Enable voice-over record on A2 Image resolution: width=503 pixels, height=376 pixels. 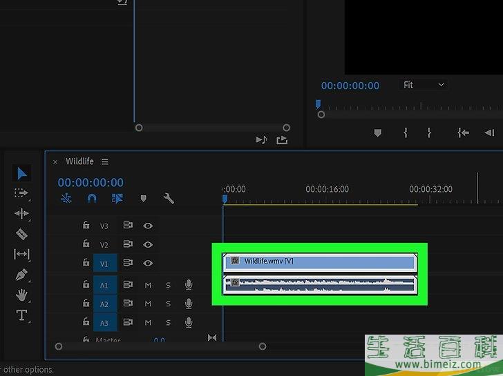pyautogui.click(x=189, y=304)
